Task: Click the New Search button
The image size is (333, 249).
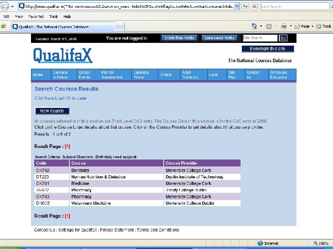Action: coord(52,111)
